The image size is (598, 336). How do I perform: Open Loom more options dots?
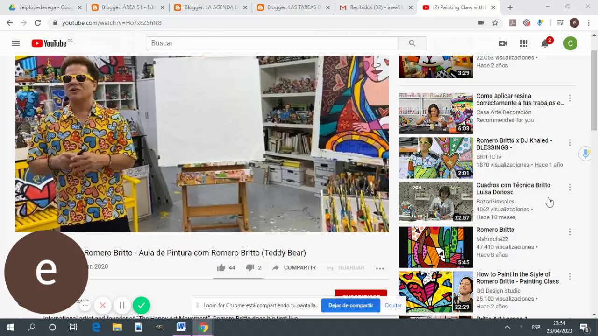pos(85,305)
